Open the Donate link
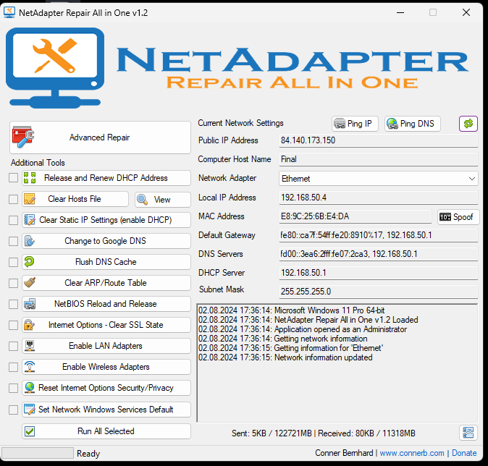488x466 pixels. [x=464, y=453]
